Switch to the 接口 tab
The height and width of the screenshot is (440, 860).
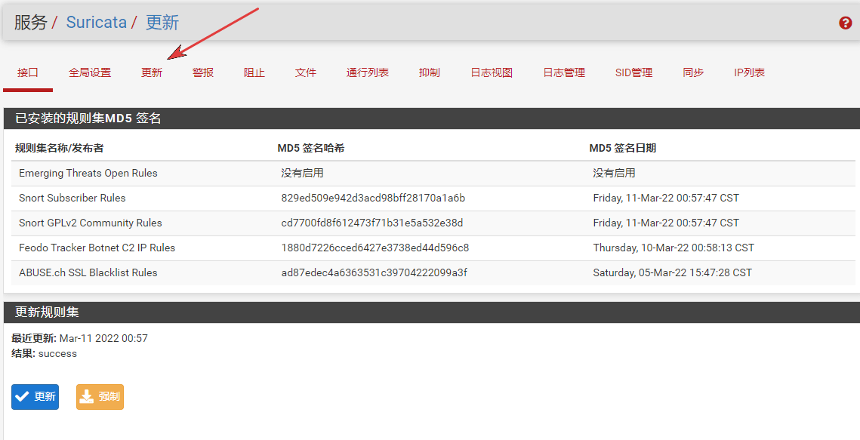click(28, 72)
